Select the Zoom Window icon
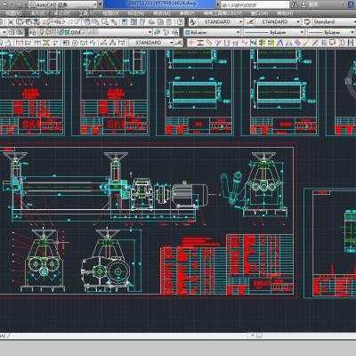Image resolution: width=356 pixels, height=356 pixels. pos(105,22)
